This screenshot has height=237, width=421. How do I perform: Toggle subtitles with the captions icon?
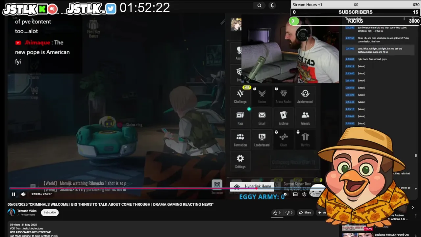[295, 194]
